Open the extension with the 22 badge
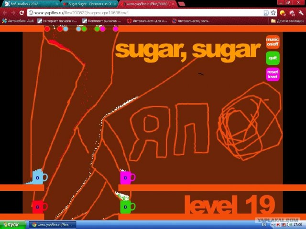The image size is (306, 229). pos(292,13)
